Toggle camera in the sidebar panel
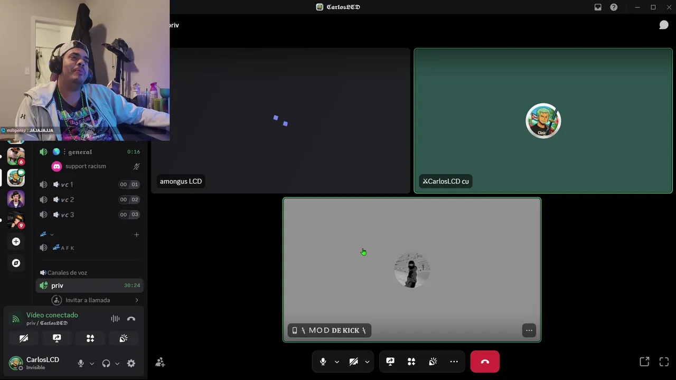The width and height of the screenshot is (676, 380). click(24, 338)
